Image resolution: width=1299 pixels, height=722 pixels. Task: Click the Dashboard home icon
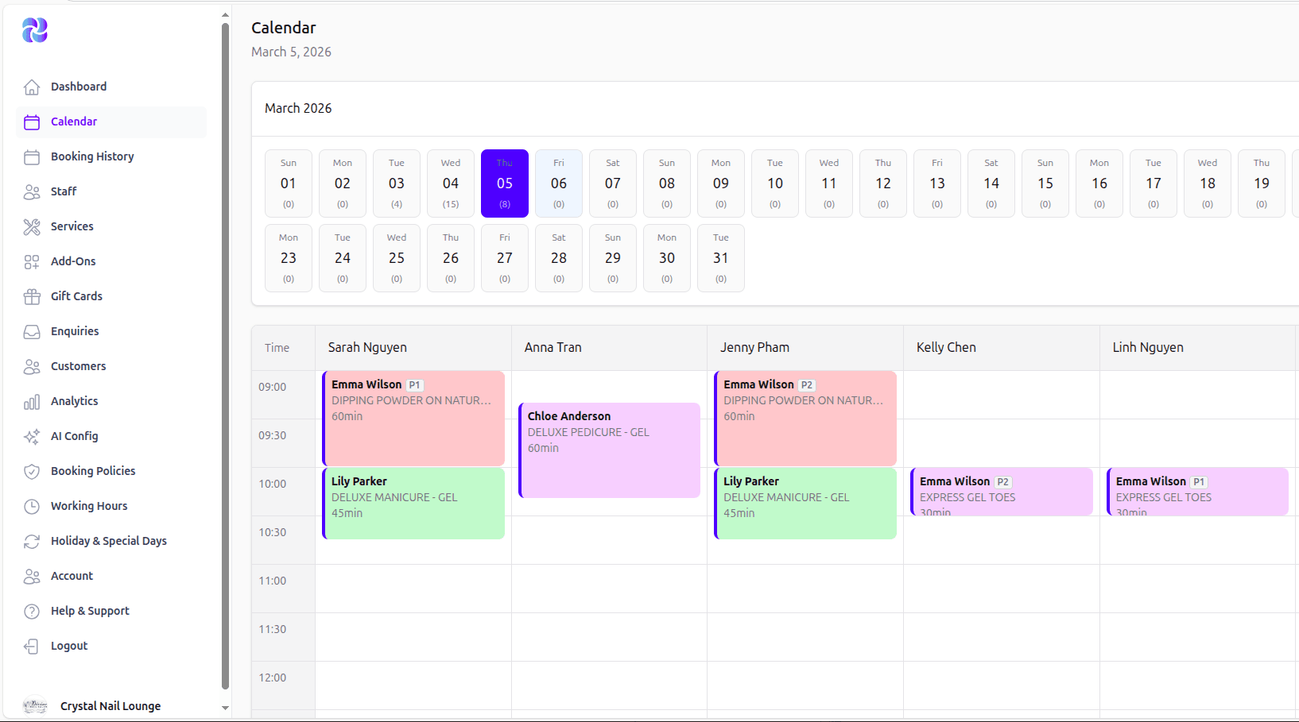pos(32,87)
